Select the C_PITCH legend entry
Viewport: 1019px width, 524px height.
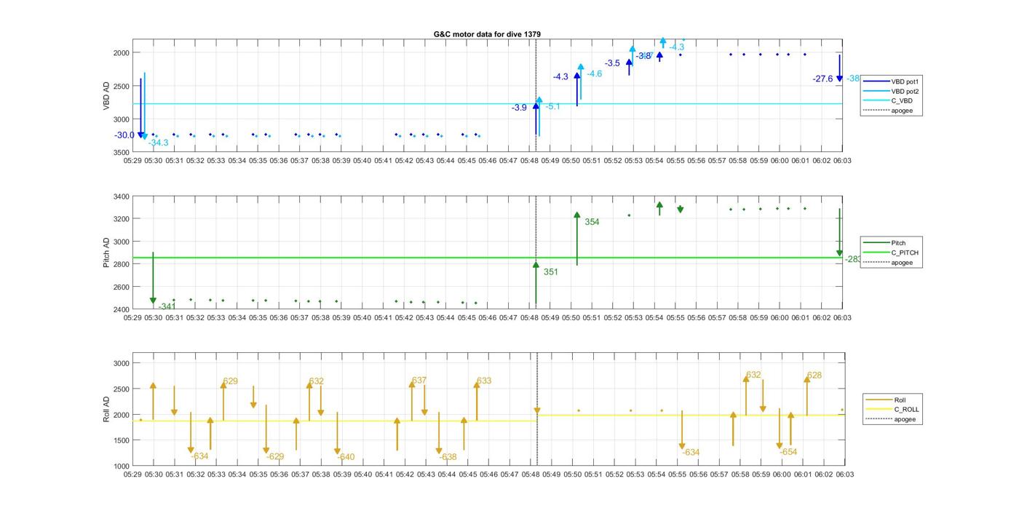point(904,253)
